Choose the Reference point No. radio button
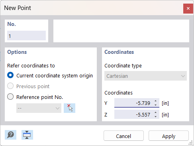The image size is (194, 146). (x=10, y=97)
